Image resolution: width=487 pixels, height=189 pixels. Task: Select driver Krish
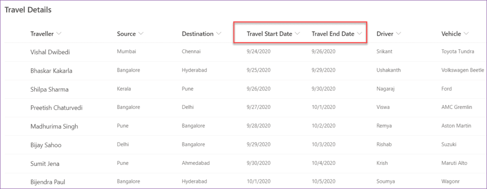click(x=382, y=162)
